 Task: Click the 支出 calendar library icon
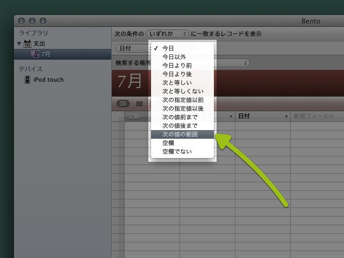(x=27, y=44)
